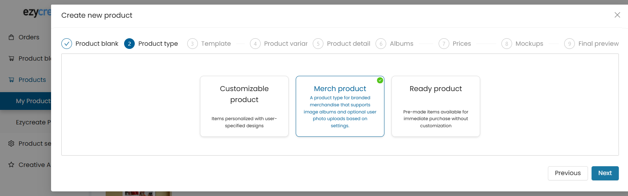Go to the Template step

[209, 44]
